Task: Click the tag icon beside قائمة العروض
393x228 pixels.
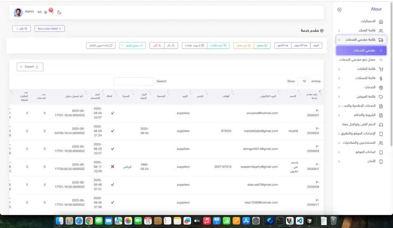Action: click(381, 97)
